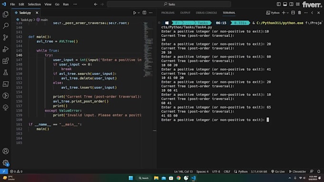Switch to the OUTPUT panel tab

point(185,13)
